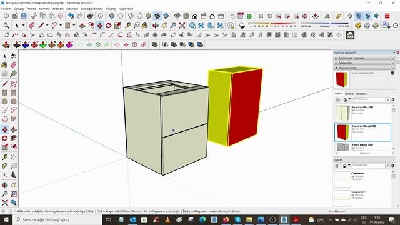Open Line tool dropdown arrow
Viewport: 400px width, 225px height.
[x=47, y=26]
